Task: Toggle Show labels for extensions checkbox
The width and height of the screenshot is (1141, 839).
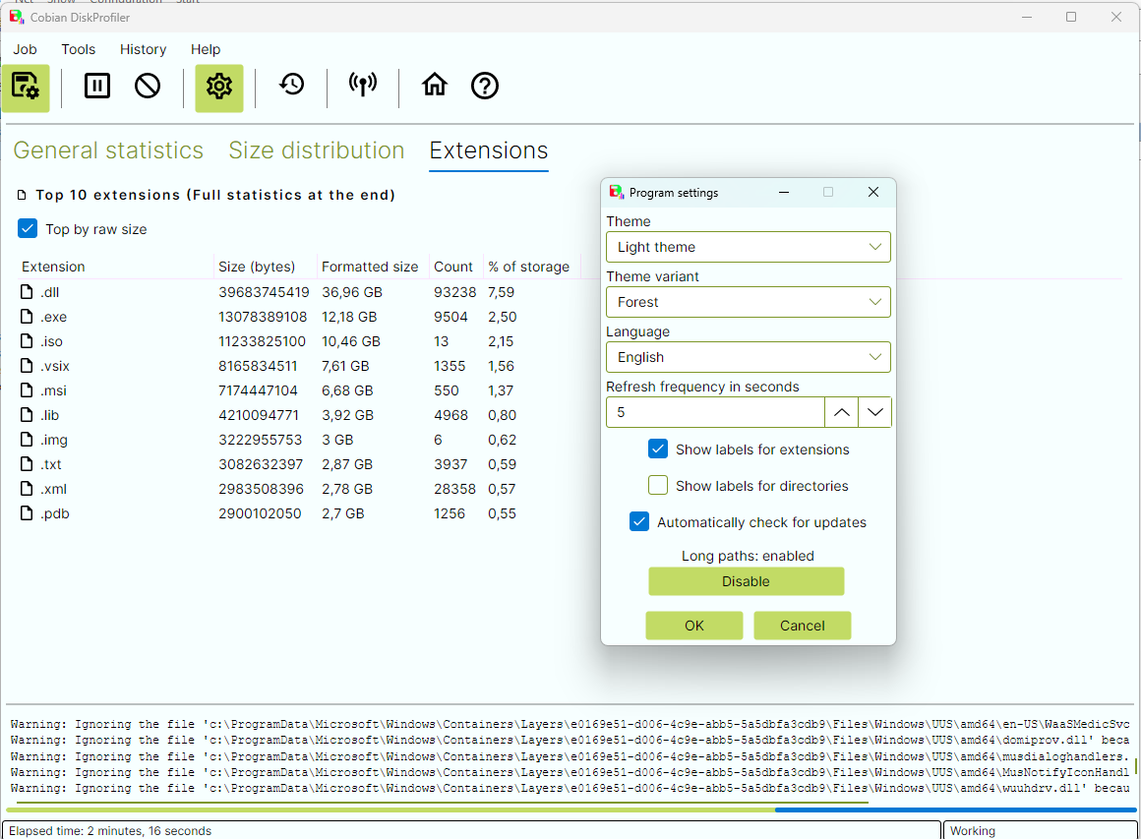Action: click(x=658, y=449)
